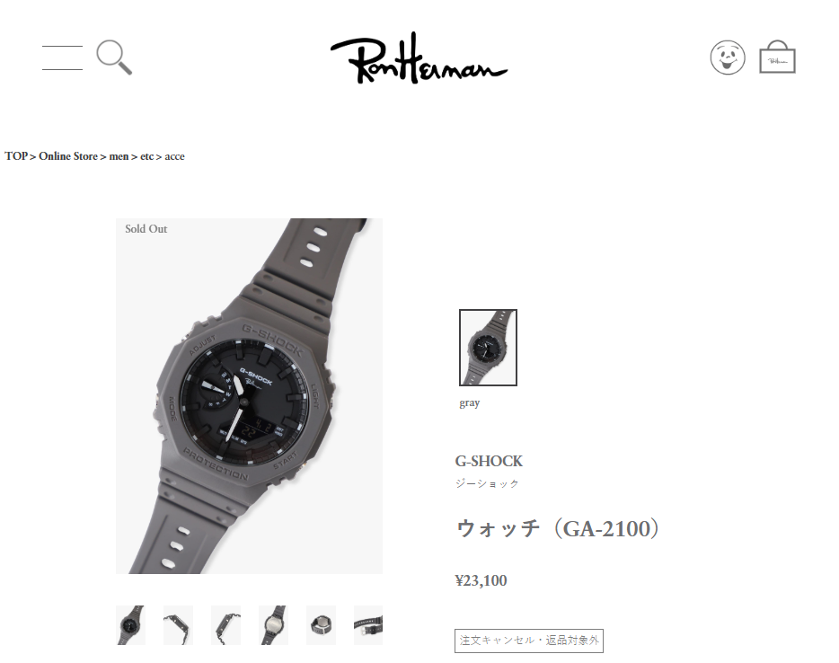Select fifth coiled watch thumbnail
The width and height of the screenshot is (839, 663).
tap(321, 625)
